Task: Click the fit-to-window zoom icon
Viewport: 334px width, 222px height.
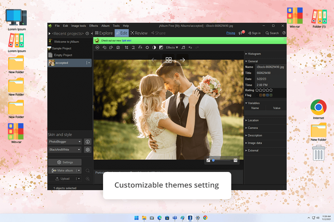Action: coord(208,161)
